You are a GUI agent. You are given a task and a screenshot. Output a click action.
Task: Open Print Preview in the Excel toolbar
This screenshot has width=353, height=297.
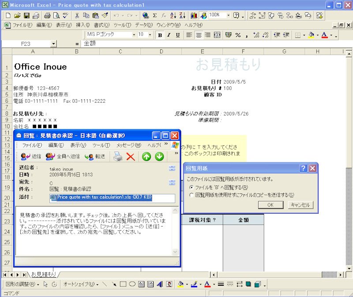[x=56, y=15]
